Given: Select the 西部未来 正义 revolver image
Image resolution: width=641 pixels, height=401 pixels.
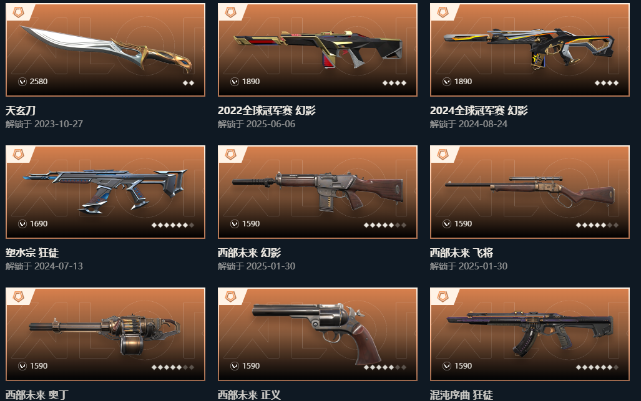Looking at the screenshot, I should (x=318, y=334).
